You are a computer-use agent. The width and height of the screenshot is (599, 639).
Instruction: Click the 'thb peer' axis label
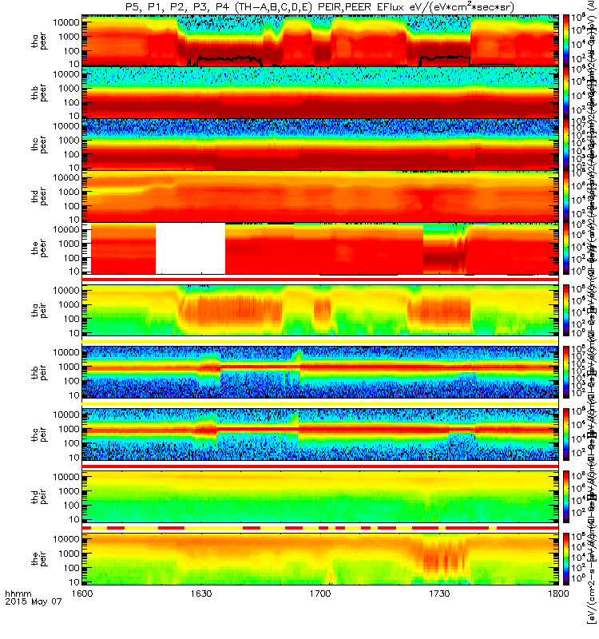pyautogui.click(x=39, y=93)
